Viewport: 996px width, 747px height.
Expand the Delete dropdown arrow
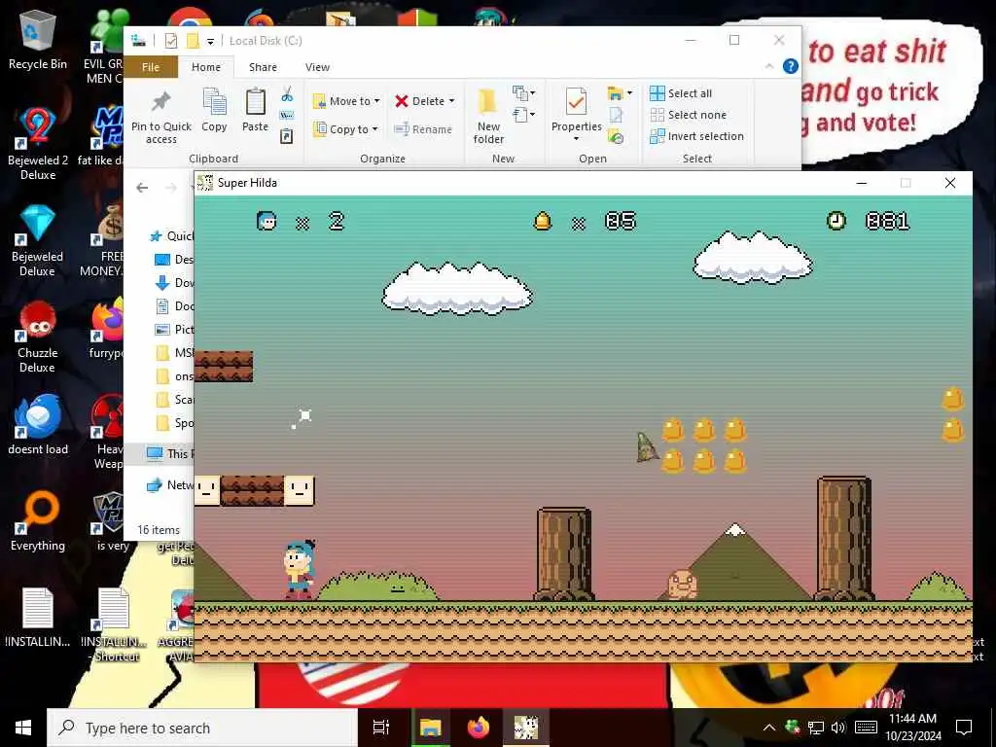tap(451, 101)
